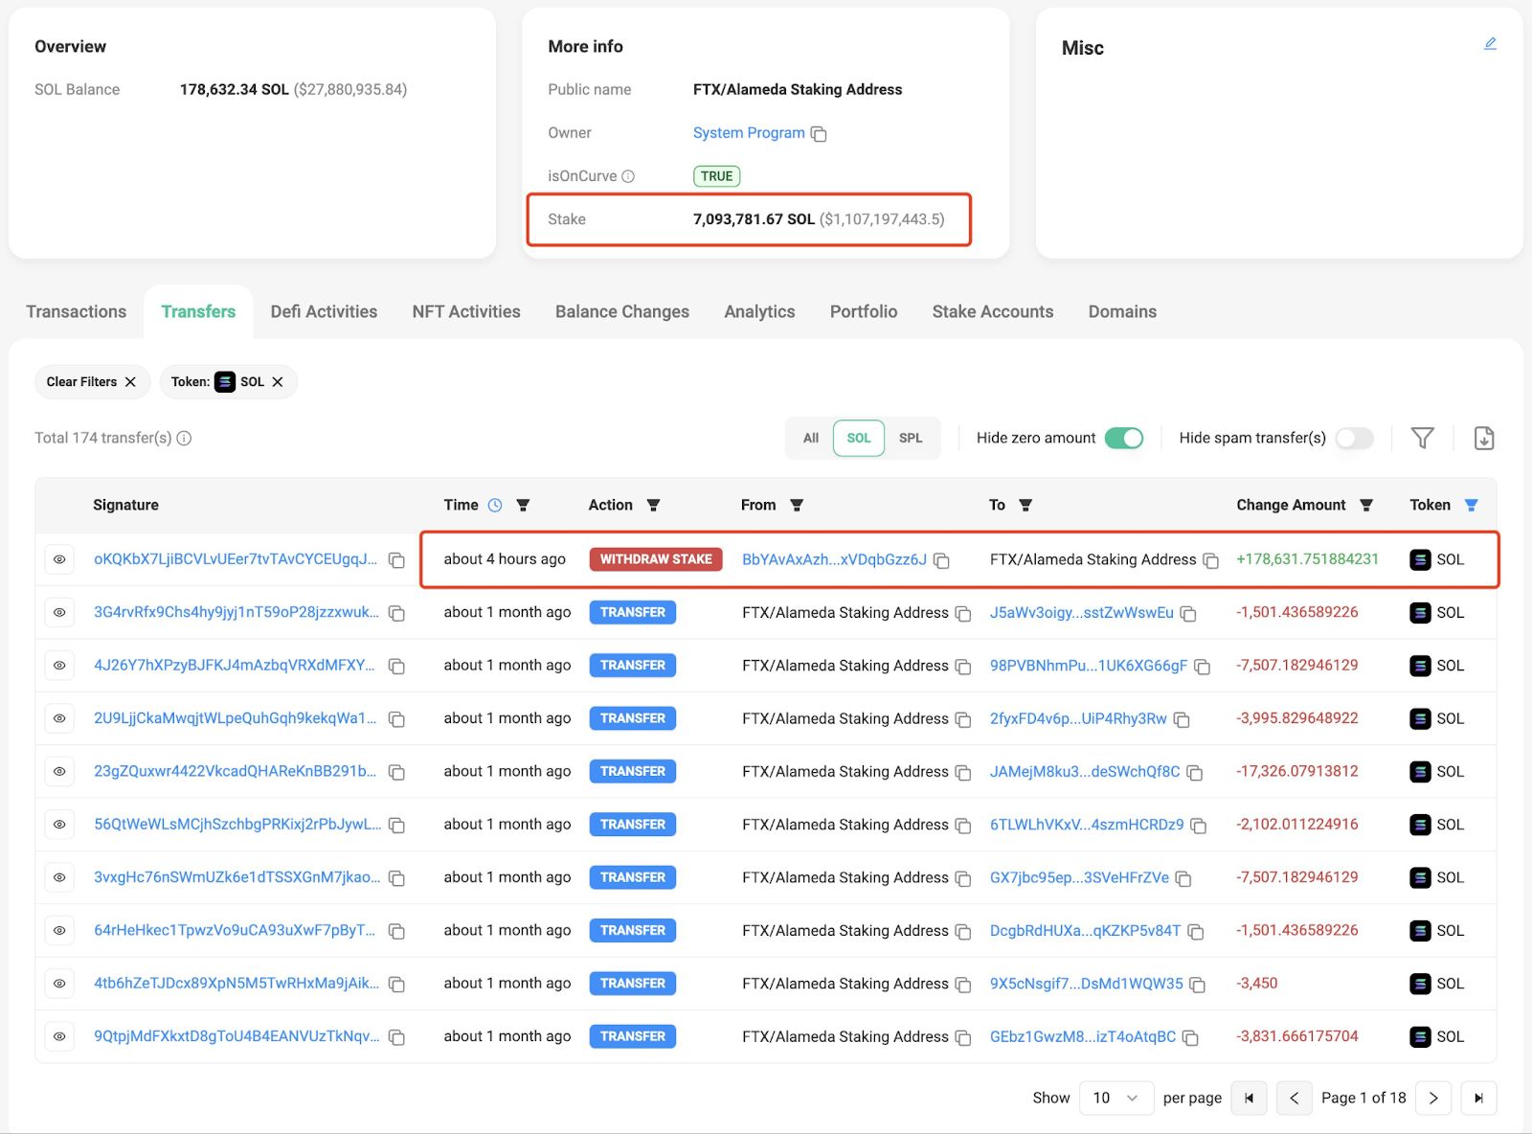Go to the next page of transfers
This screenshot has height=1134, width=1532.
[x=1432, y=1098]
